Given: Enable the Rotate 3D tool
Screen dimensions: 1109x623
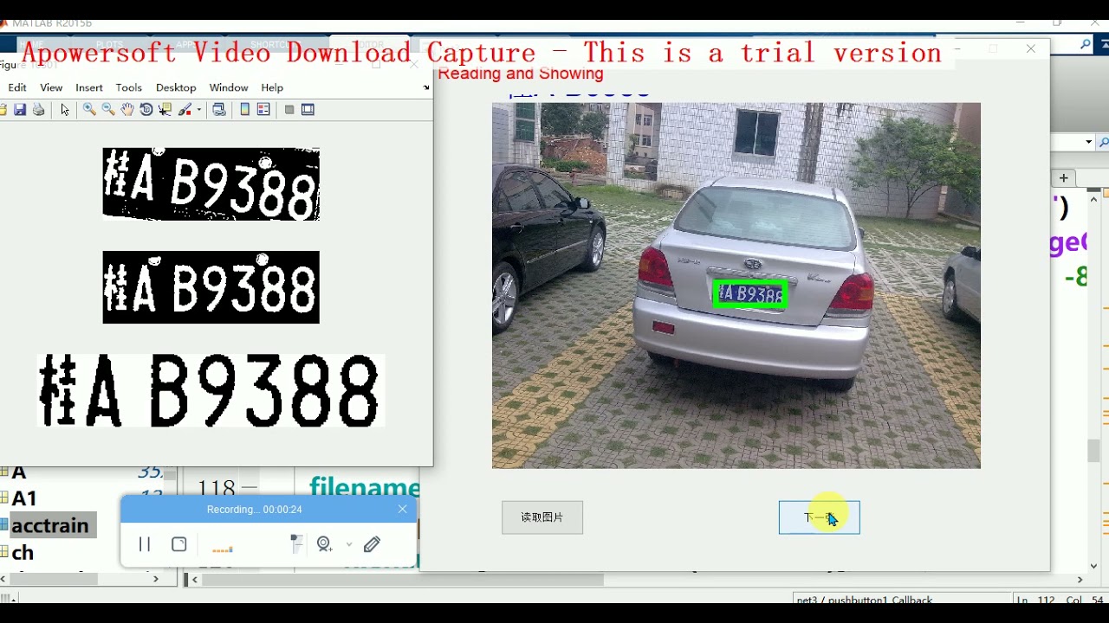Looking at the screenshot, I should pyautogui.click(x=146, y=110).
